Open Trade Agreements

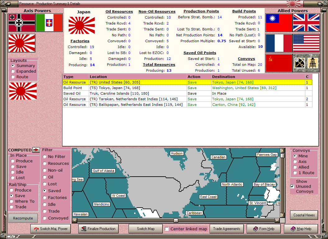click(227, 229)
